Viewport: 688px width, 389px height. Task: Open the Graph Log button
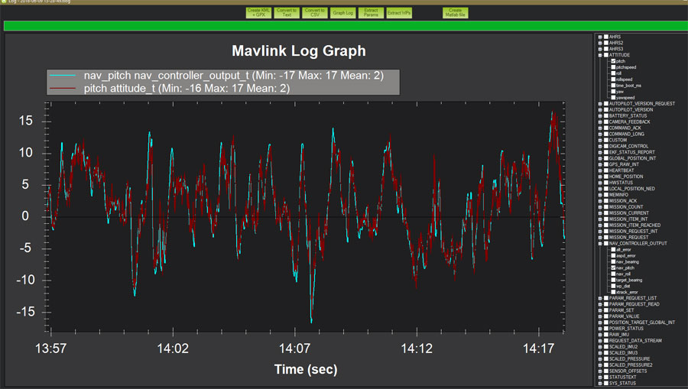tap(342, 13)
